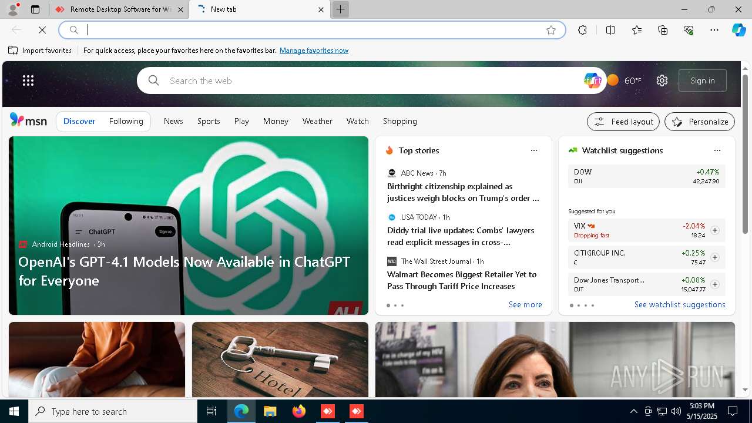Open the MSN logo home
Image resolution: width=752 pixels, height=423 pixels.
[28, 120]
